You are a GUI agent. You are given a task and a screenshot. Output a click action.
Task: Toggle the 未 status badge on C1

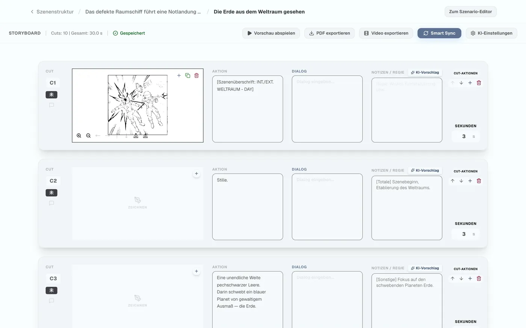(x=51, y=95)
